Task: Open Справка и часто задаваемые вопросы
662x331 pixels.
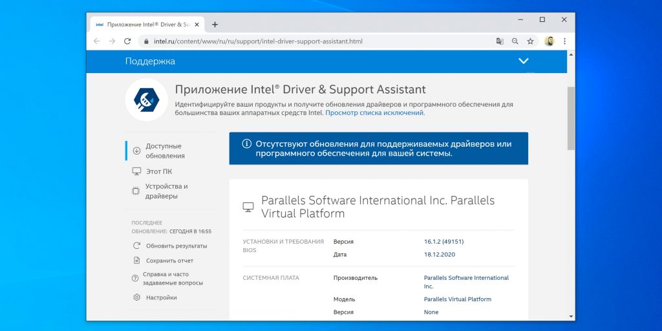Action: point(173,279)
